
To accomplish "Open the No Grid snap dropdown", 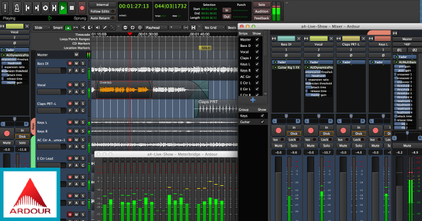I will point(214,28).
